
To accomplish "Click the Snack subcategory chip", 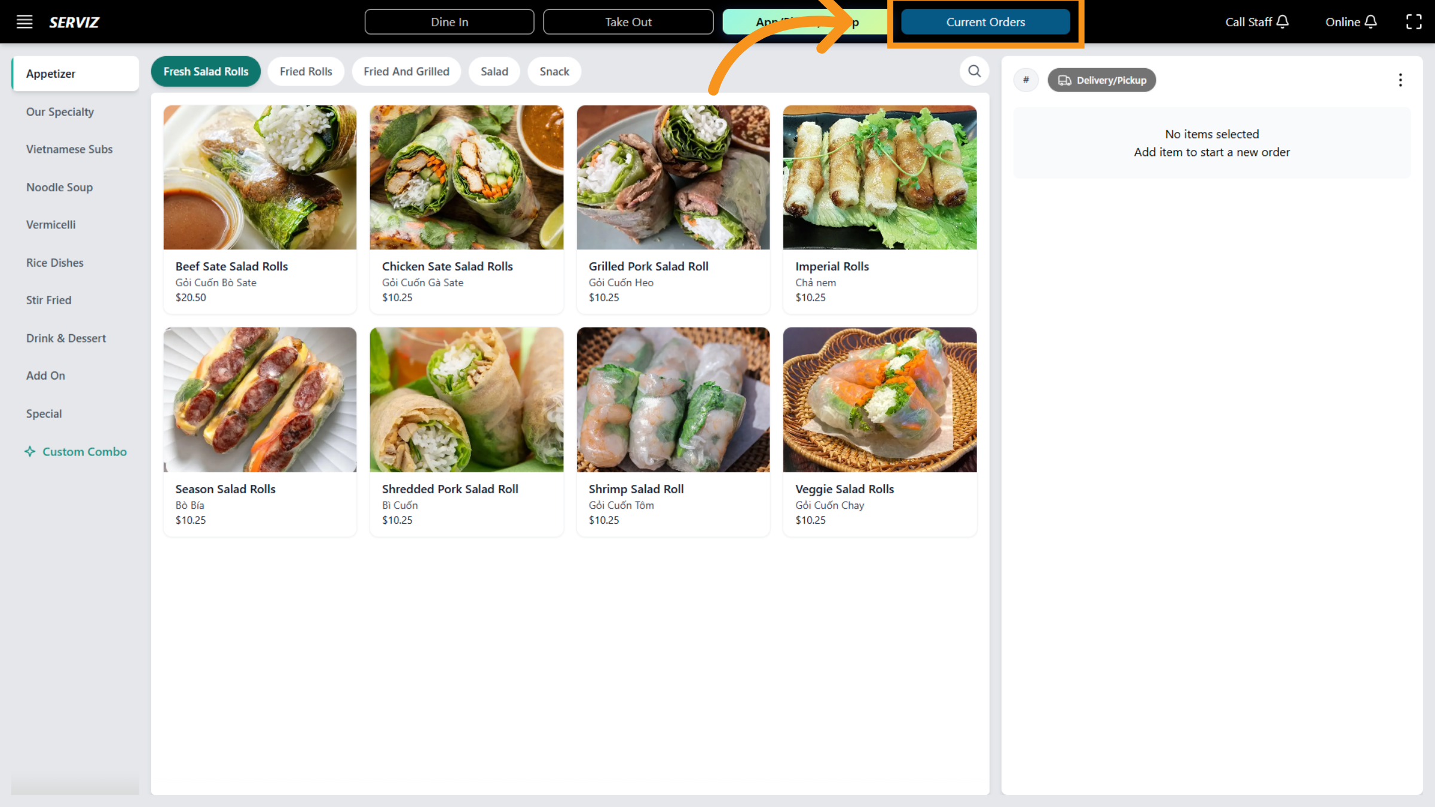I will 554,72.
